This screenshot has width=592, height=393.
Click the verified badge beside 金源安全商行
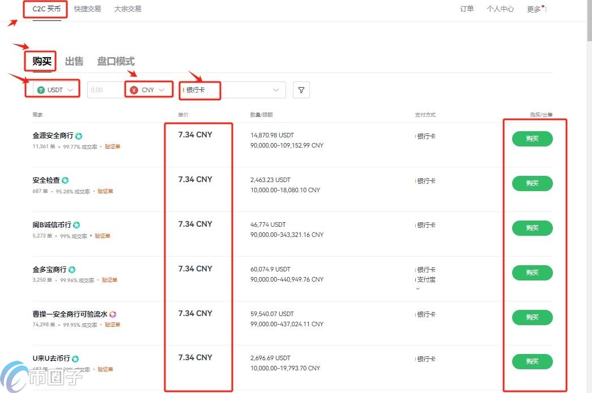click(x=79, y=136)
